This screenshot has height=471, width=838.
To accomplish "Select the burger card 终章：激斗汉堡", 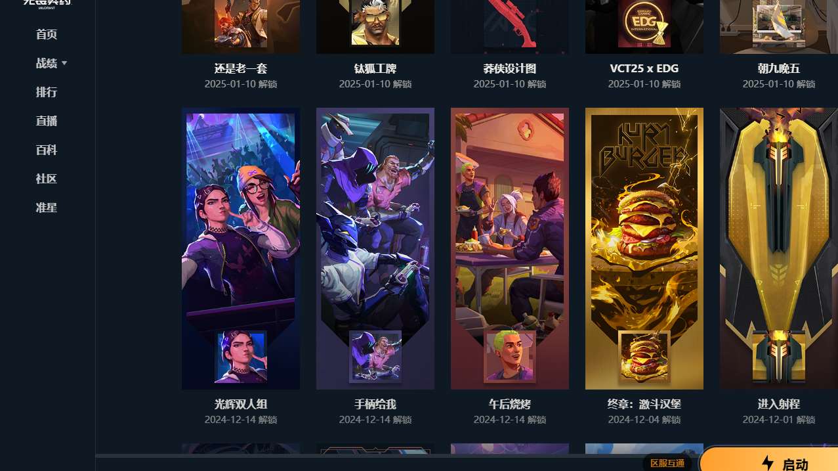I will (644, 248).
